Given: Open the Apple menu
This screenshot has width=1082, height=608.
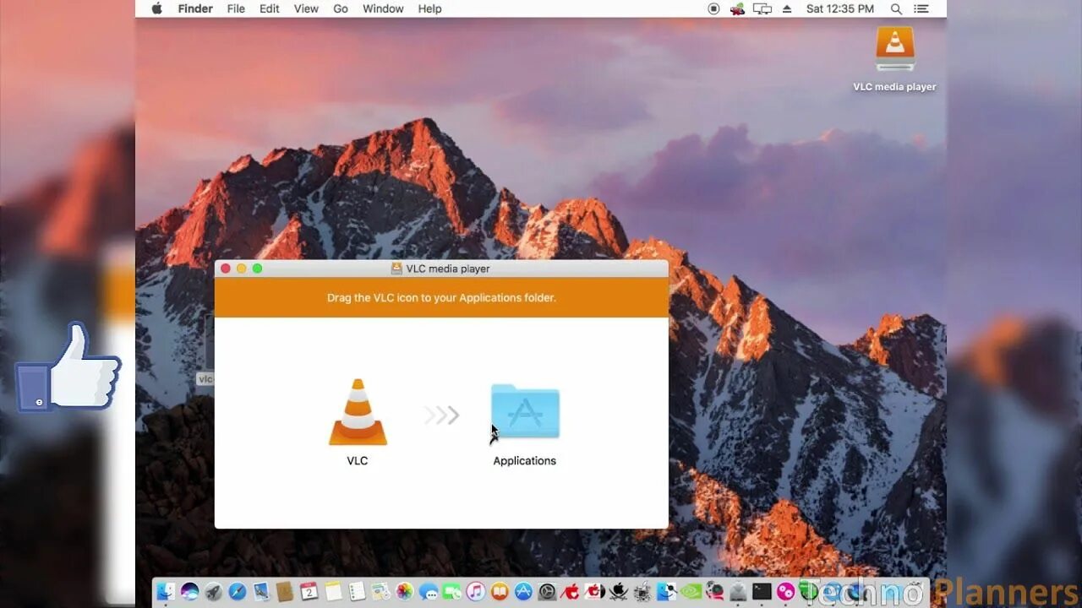Looking at the screenshot, I should 156,8.
